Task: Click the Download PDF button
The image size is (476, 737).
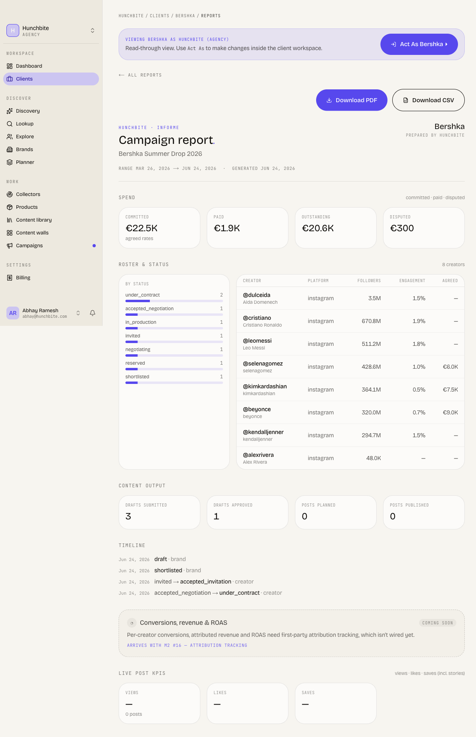Action: click(352, 100)
